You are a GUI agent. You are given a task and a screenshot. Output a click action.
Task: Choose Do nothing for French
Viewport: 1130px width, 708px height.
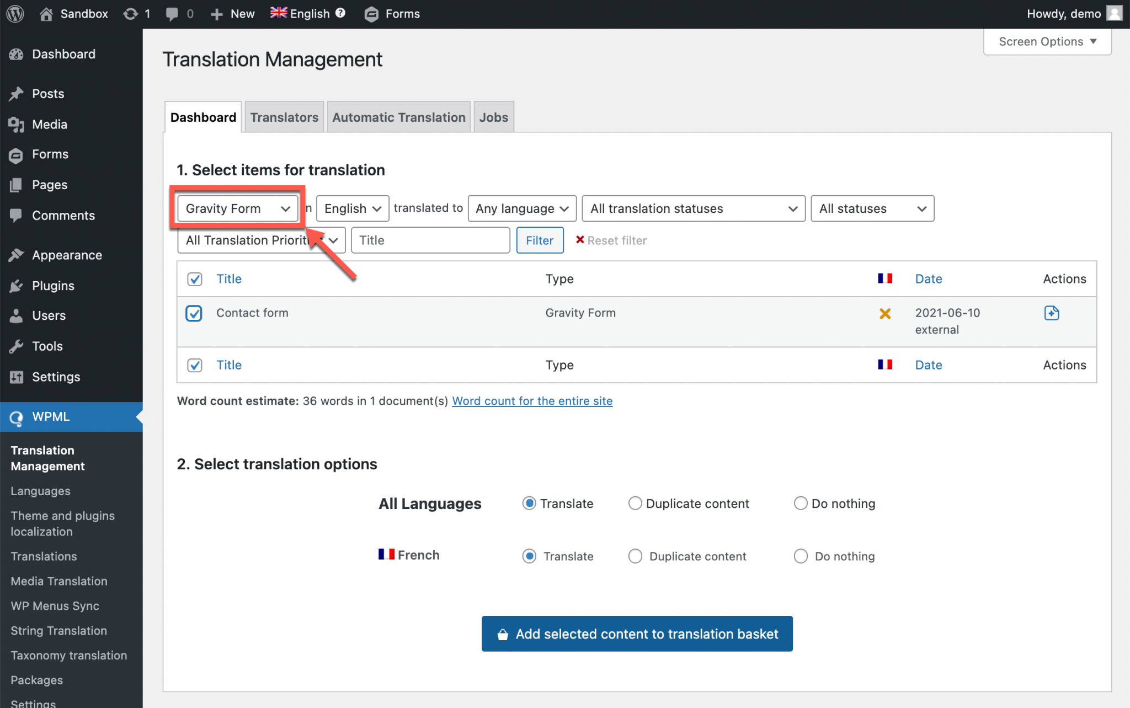point(801,556)
